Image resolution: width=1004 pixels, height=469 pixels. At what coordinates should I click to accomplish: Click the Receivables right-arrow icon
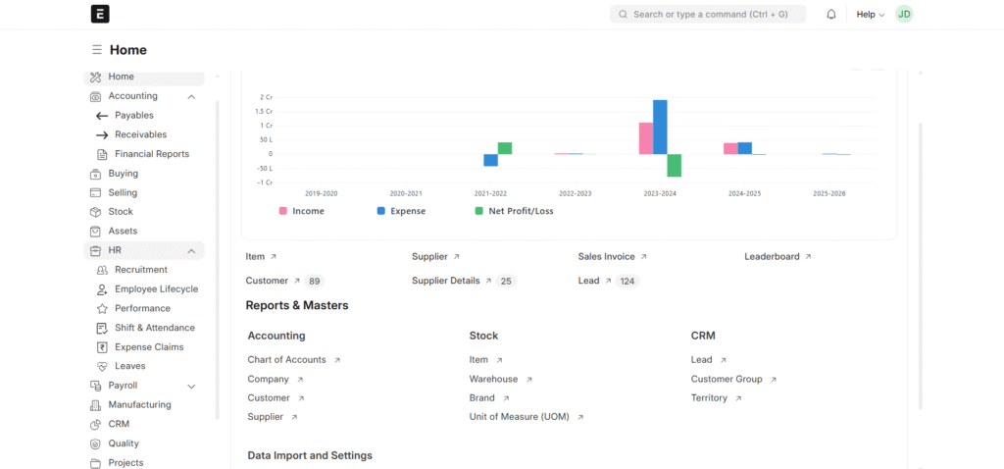coord(102,135)
